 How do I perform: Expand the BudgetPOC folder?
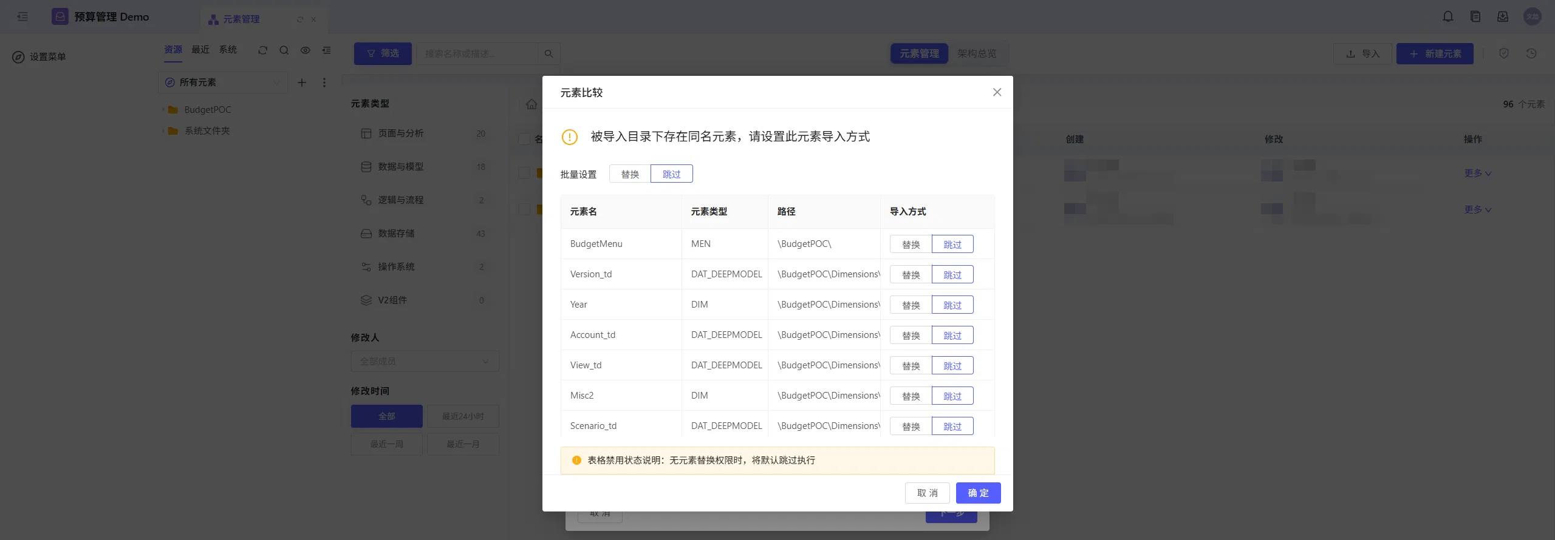(163, 110)
